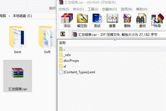The height and width of the screenshot is (111, 166).
Task: Click the archive icon in the address field
Action: coord(75,34)
